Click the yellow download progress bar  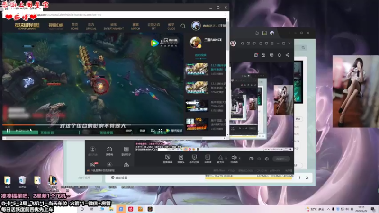point(249,178)
